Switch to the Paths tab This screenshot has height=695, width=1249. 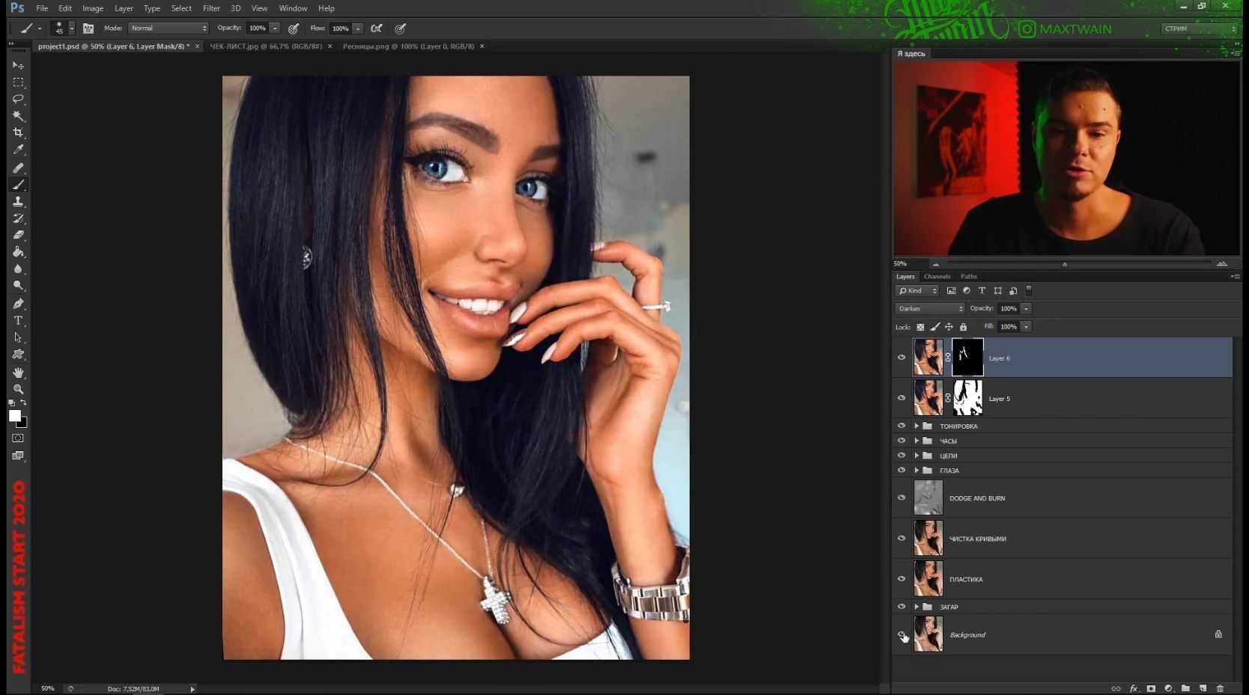pyautogui.click(x=969, y=277)
